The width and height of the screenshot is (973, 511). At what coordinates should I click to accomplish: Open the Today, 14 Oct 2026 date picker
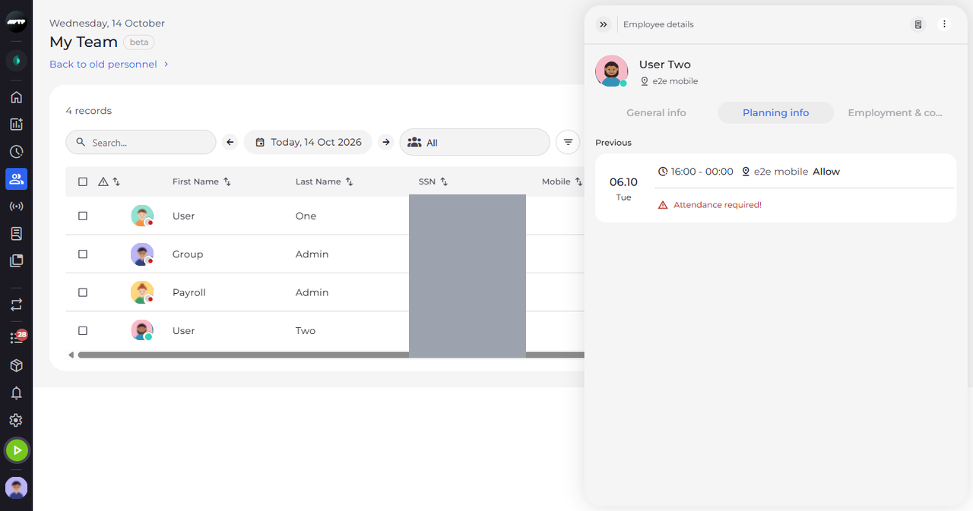point(308,142)
